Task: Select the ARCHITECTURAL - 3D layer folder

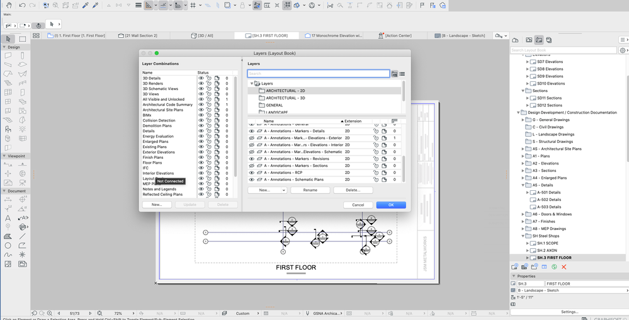Action: (285, 98)
